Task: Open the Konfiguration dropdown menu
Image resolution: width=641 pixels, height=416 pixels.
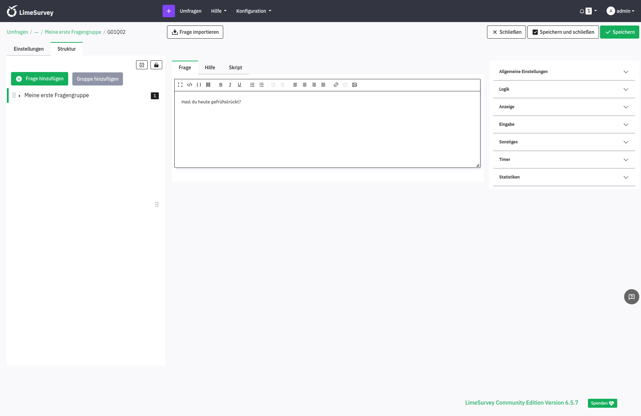Action: [254, 11]
